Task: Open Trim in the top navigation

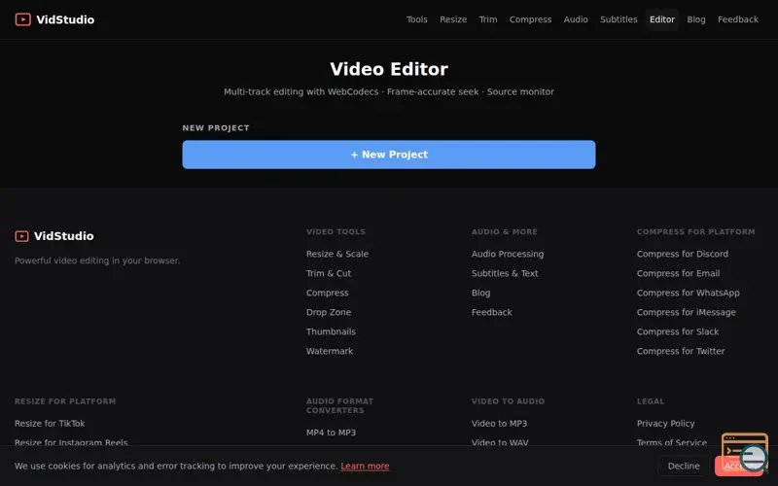Action: [x=488, y=19]
